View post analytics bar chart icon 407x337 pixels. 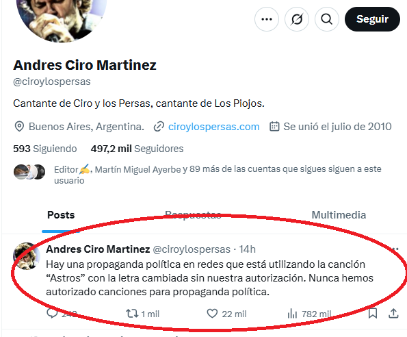click(x=292, y=313)
